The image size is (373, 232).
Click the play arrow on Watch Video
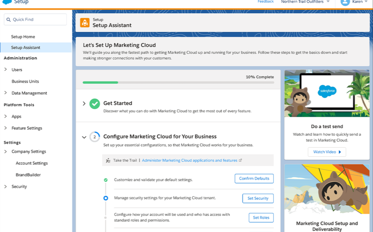340,152
